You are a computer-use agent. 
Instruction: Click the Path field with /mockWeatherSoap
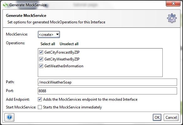click(107, 82)
